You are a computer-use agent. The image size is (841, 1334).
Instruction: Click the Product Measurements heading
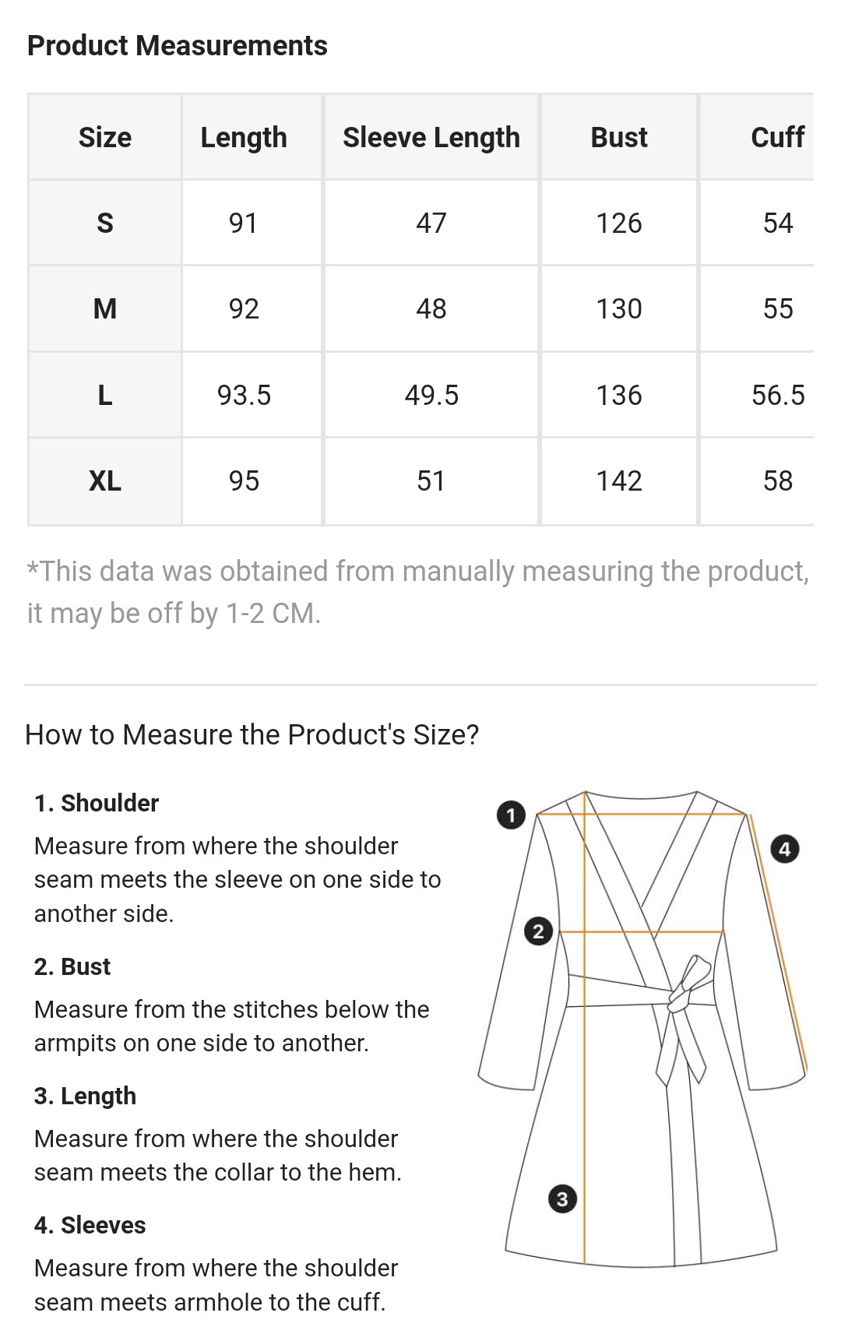(x=178, y=46)
